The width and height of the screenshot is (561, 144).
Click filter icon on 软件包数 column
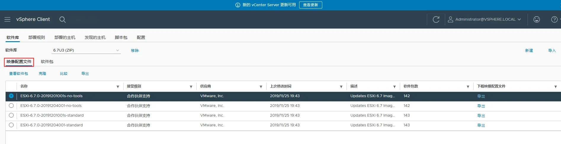pyautogui.click(x=468, y=87)
